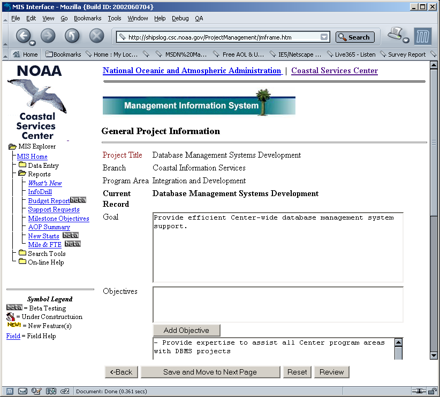
Task: Open the File menu
Action: click(x=16, y=18)
